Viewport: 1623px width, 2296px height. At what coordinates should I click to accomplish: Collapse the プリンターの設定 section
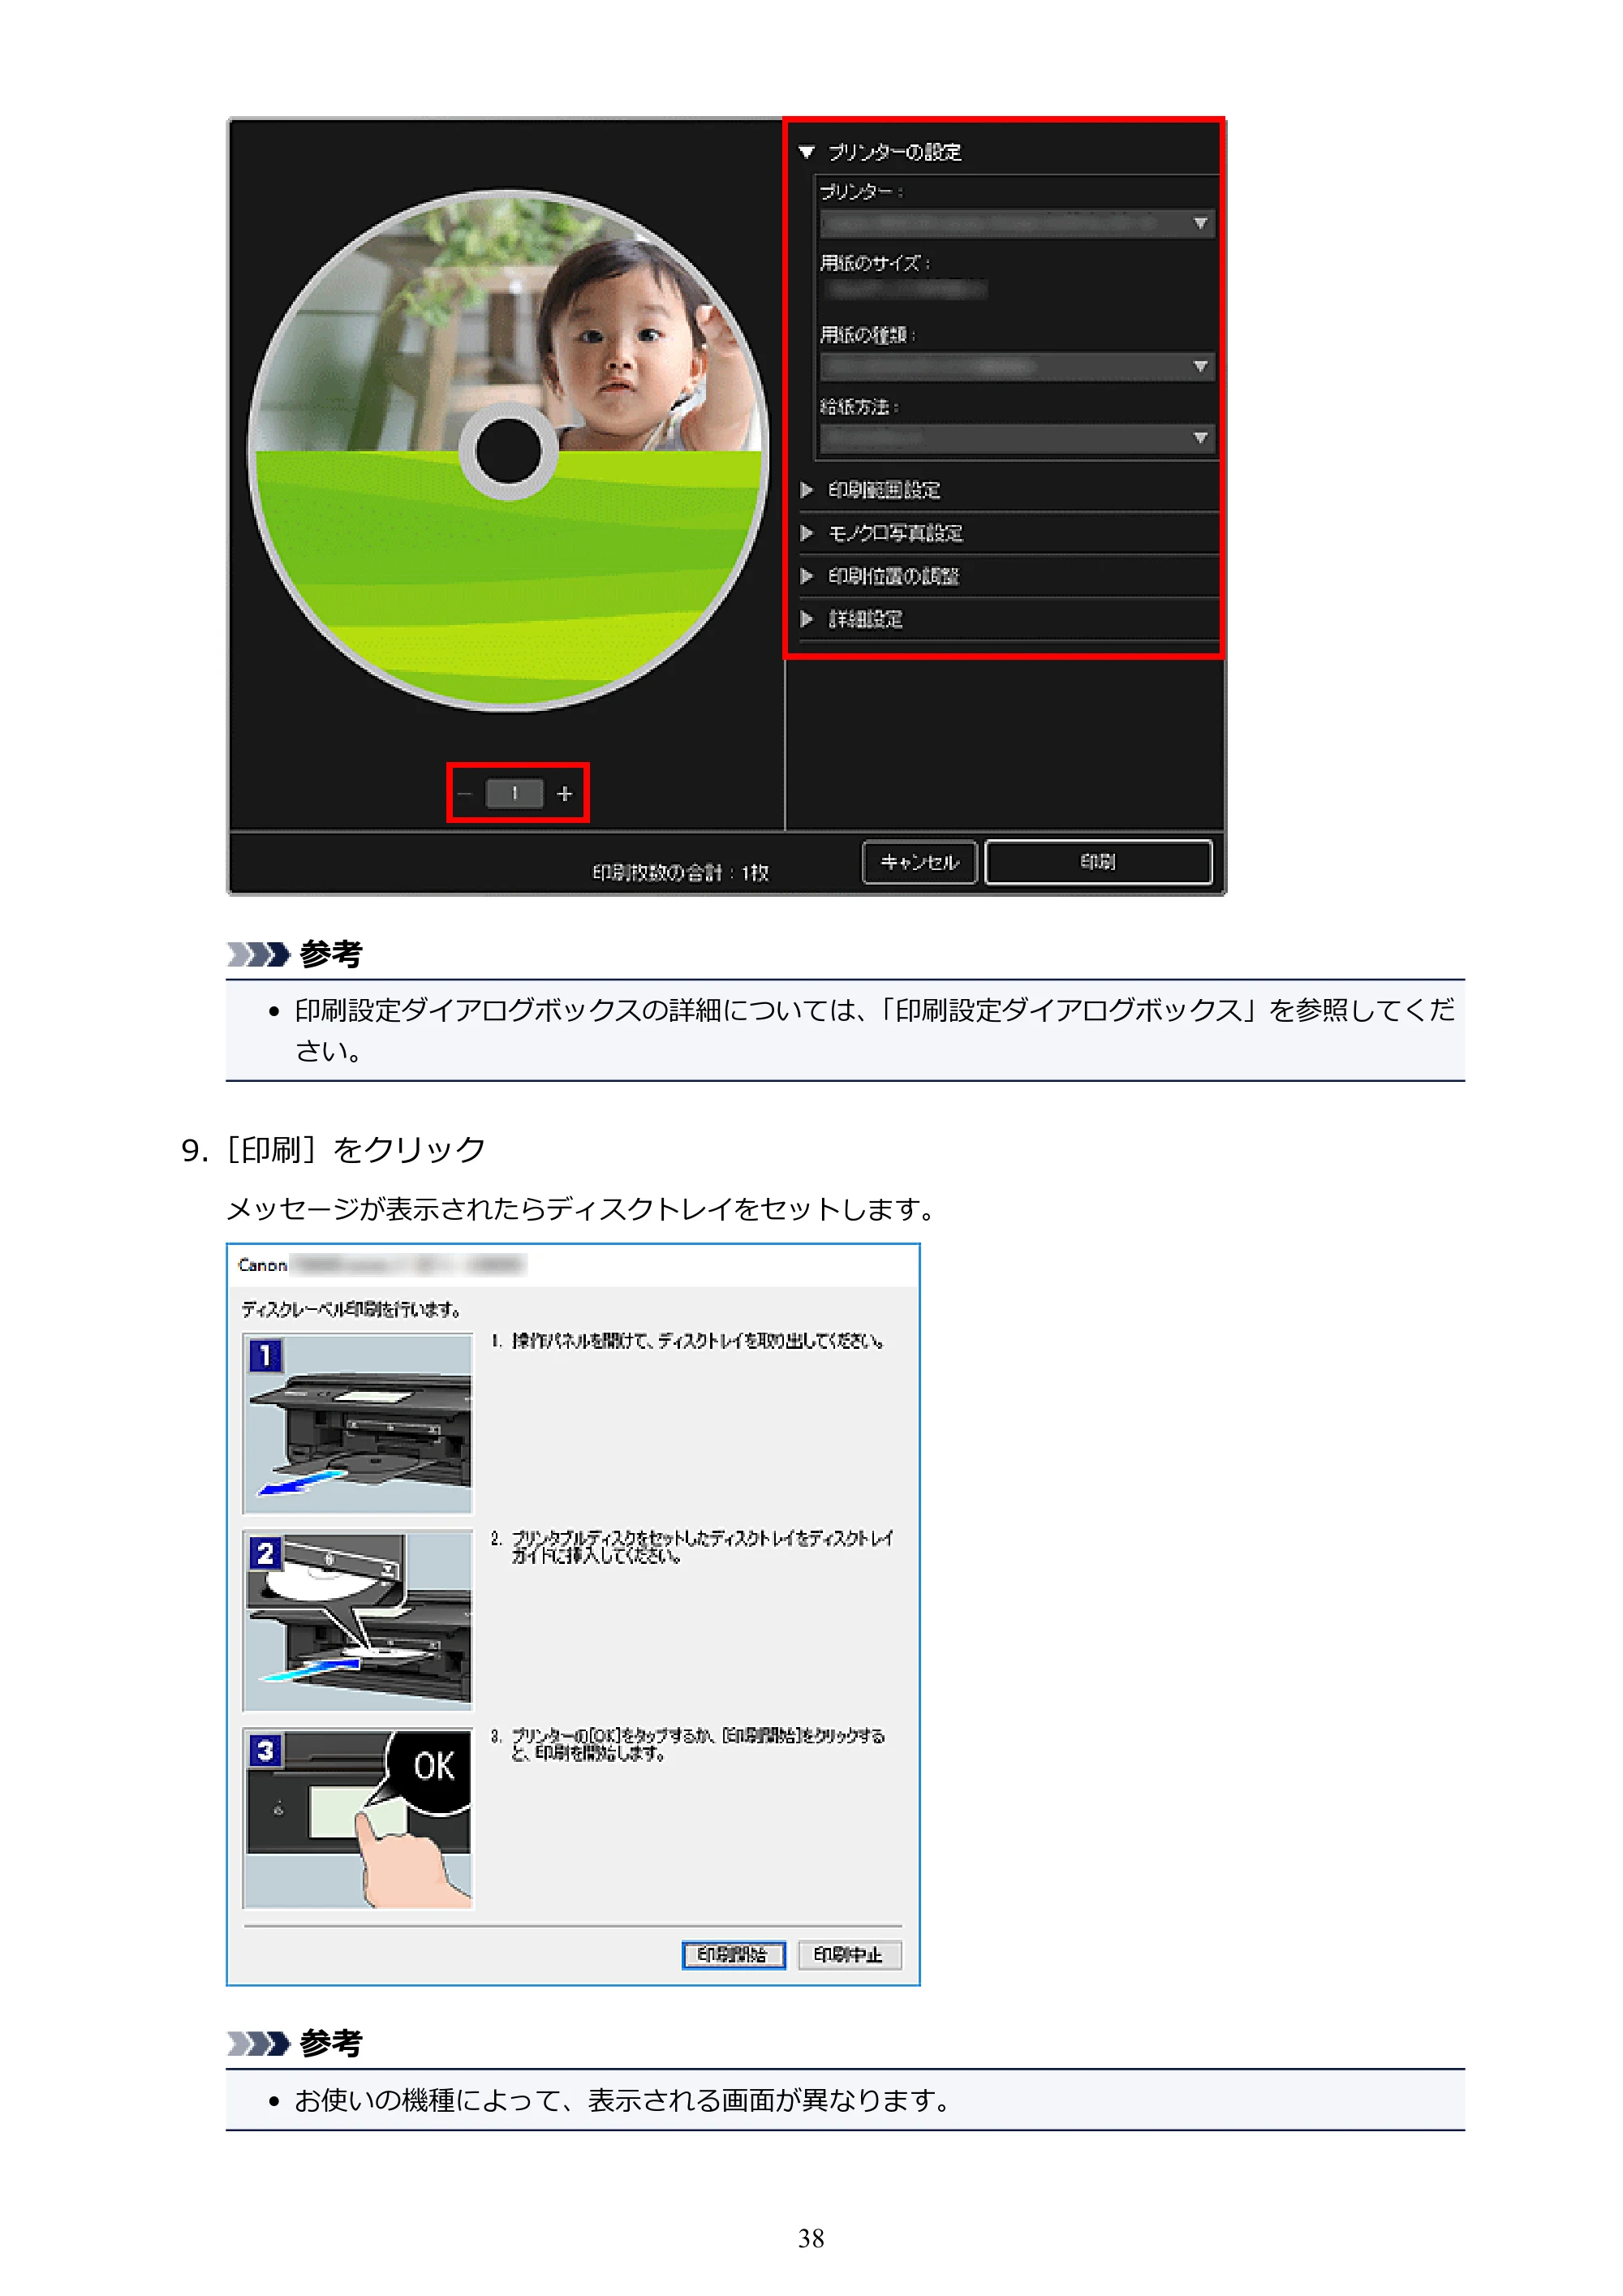[806, 152]
